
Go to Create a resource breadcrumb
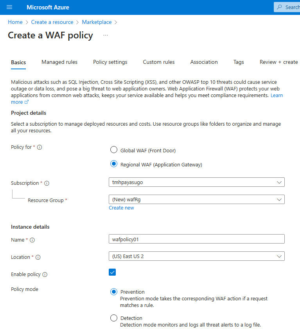[52, 22]
